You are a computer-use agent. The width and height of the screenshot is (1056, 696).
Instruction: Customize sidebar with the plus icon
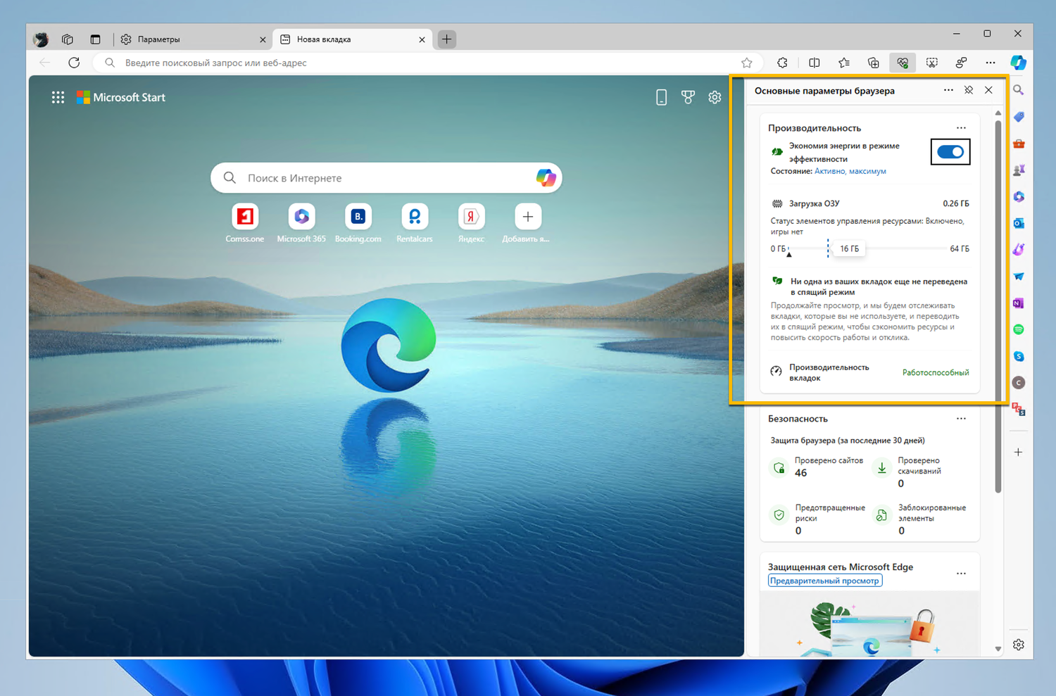click(1019, 453)
